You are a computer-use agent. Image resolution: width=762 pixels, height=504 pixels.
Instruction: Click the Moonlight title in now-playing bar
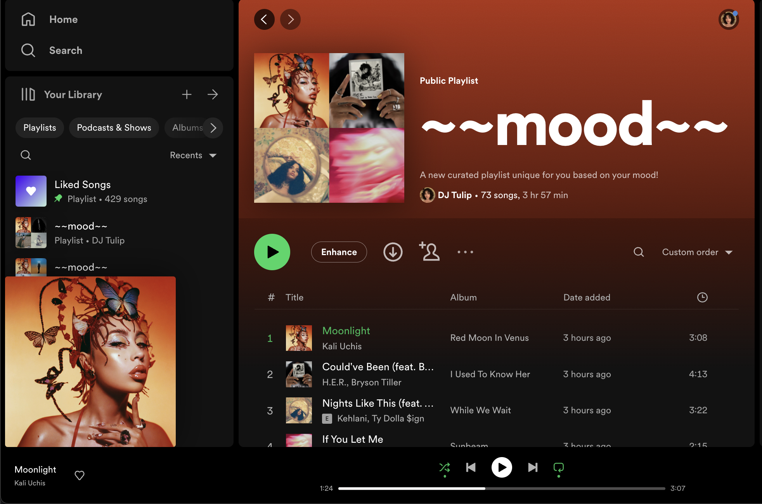click(x=35, y=469)
